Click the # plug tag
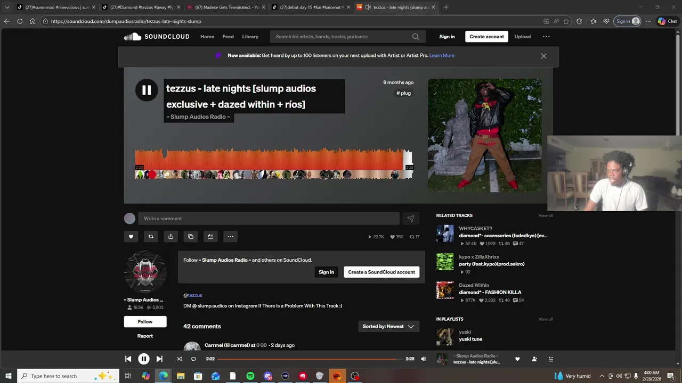Screen dimensions: 682x383 [x=403, y=93]
